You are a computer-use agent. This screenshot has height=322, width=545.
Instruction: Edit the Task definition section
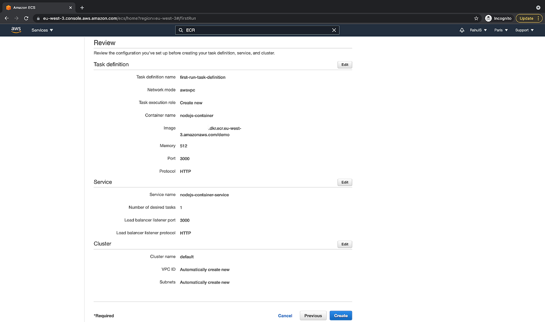345,65
